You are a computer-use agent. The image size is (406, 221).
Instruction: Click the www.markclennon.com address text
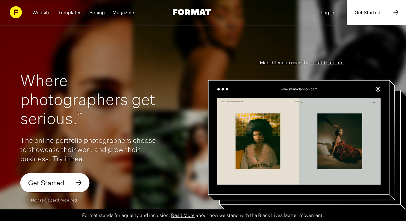[x=299, y=89]
